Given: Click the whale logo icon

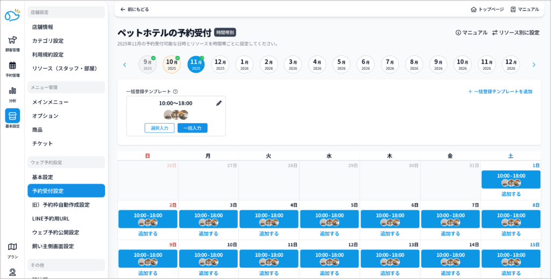Looking at the screenshot, I should [x=12, y=16].
